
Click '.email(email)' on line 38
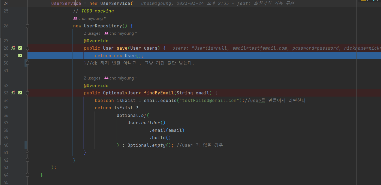(167, 130)
